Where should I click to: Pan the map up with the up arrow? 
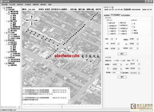click(32, 17)
